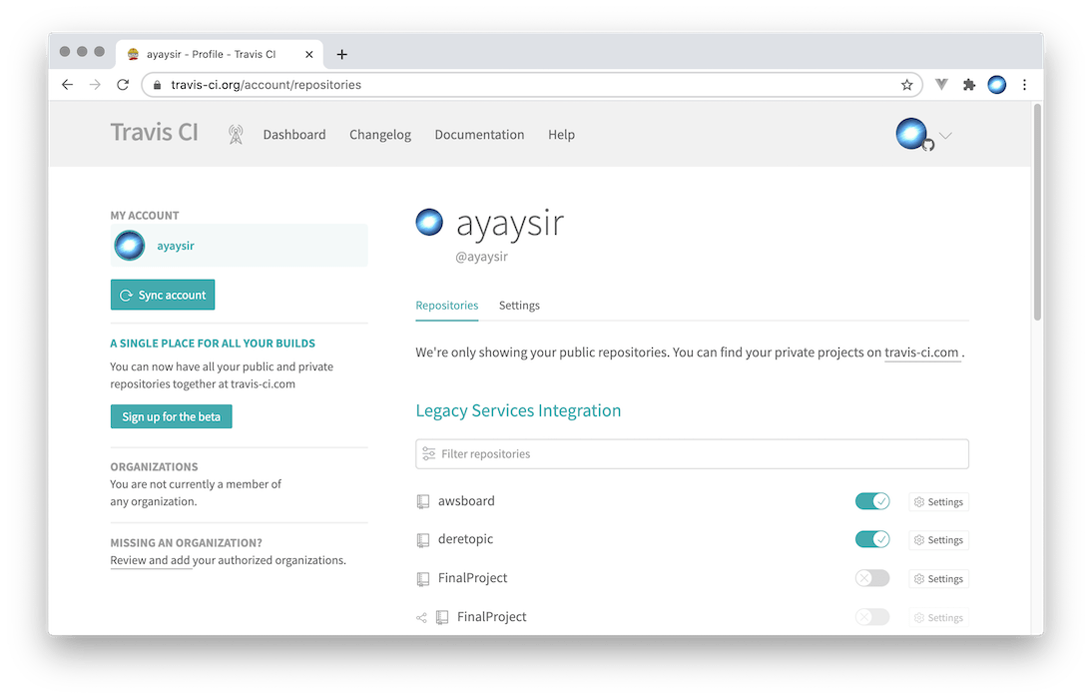The height and width of the screenshot is (699, 1092).
Task: Disable the awsboard repository toggle
Action: pos(871,501)
